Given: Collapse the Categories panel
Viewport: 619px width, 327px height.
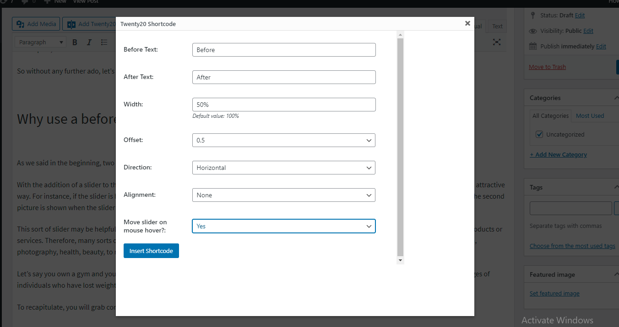Looking at the screenshot, I should pos(616,98).
